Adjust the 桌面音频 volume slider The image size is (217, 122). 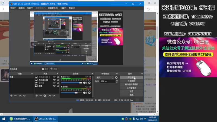click(x=71, y=93)
